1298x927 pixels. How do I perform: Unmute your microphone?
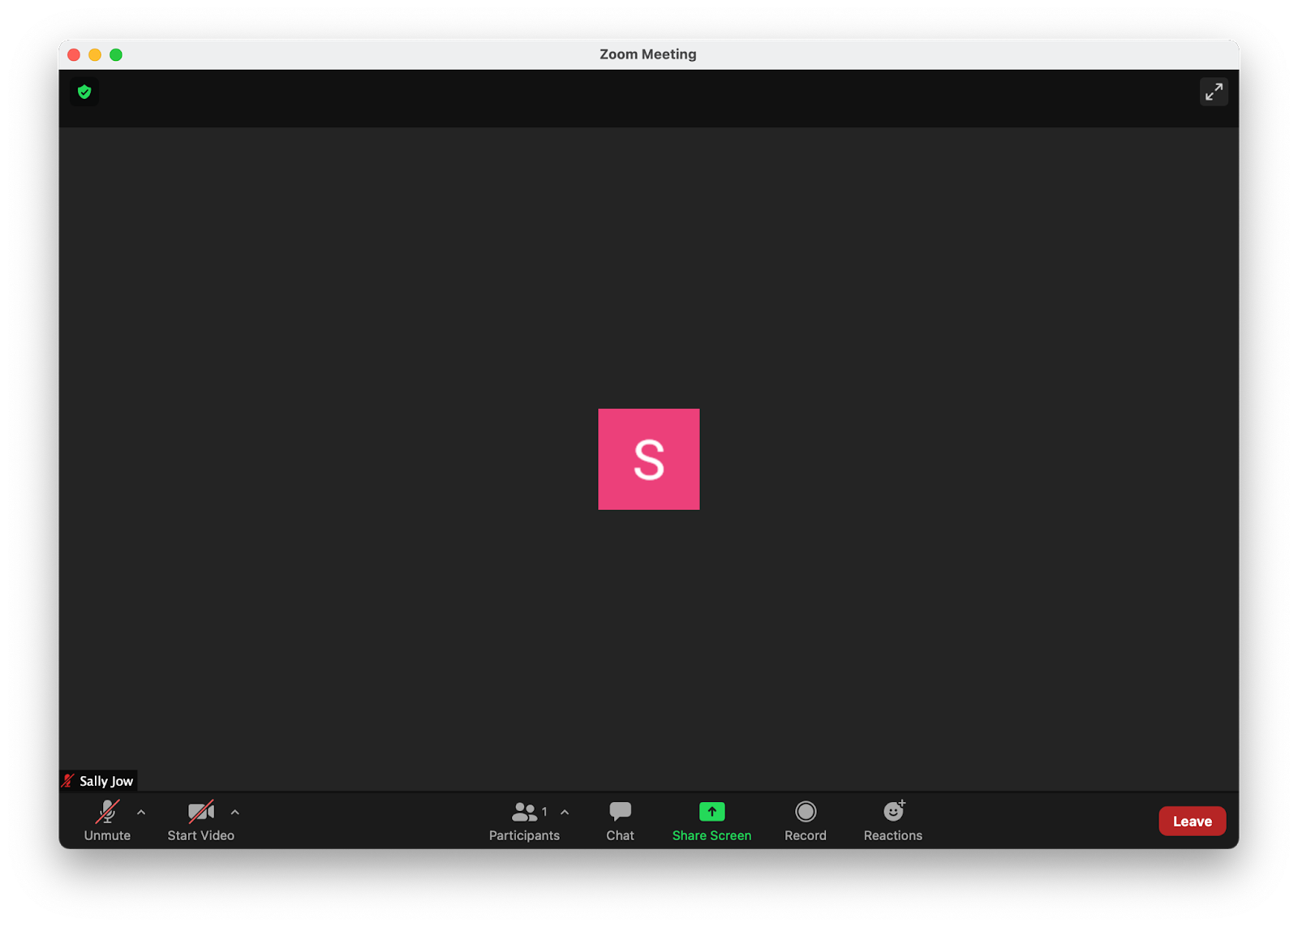(106, 820)
